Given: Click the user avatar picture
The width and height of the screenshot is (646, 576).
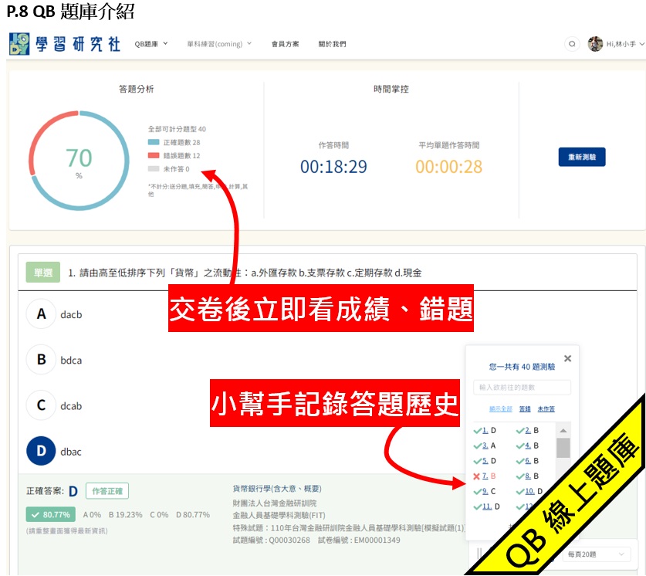Looking at the screenshot, I should pyautogui.click(x=595, y=44).
